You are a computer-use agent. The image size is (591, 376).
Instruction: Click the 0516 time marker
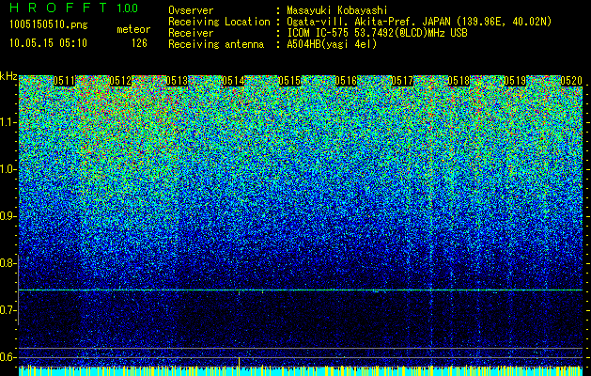[346, 81]
